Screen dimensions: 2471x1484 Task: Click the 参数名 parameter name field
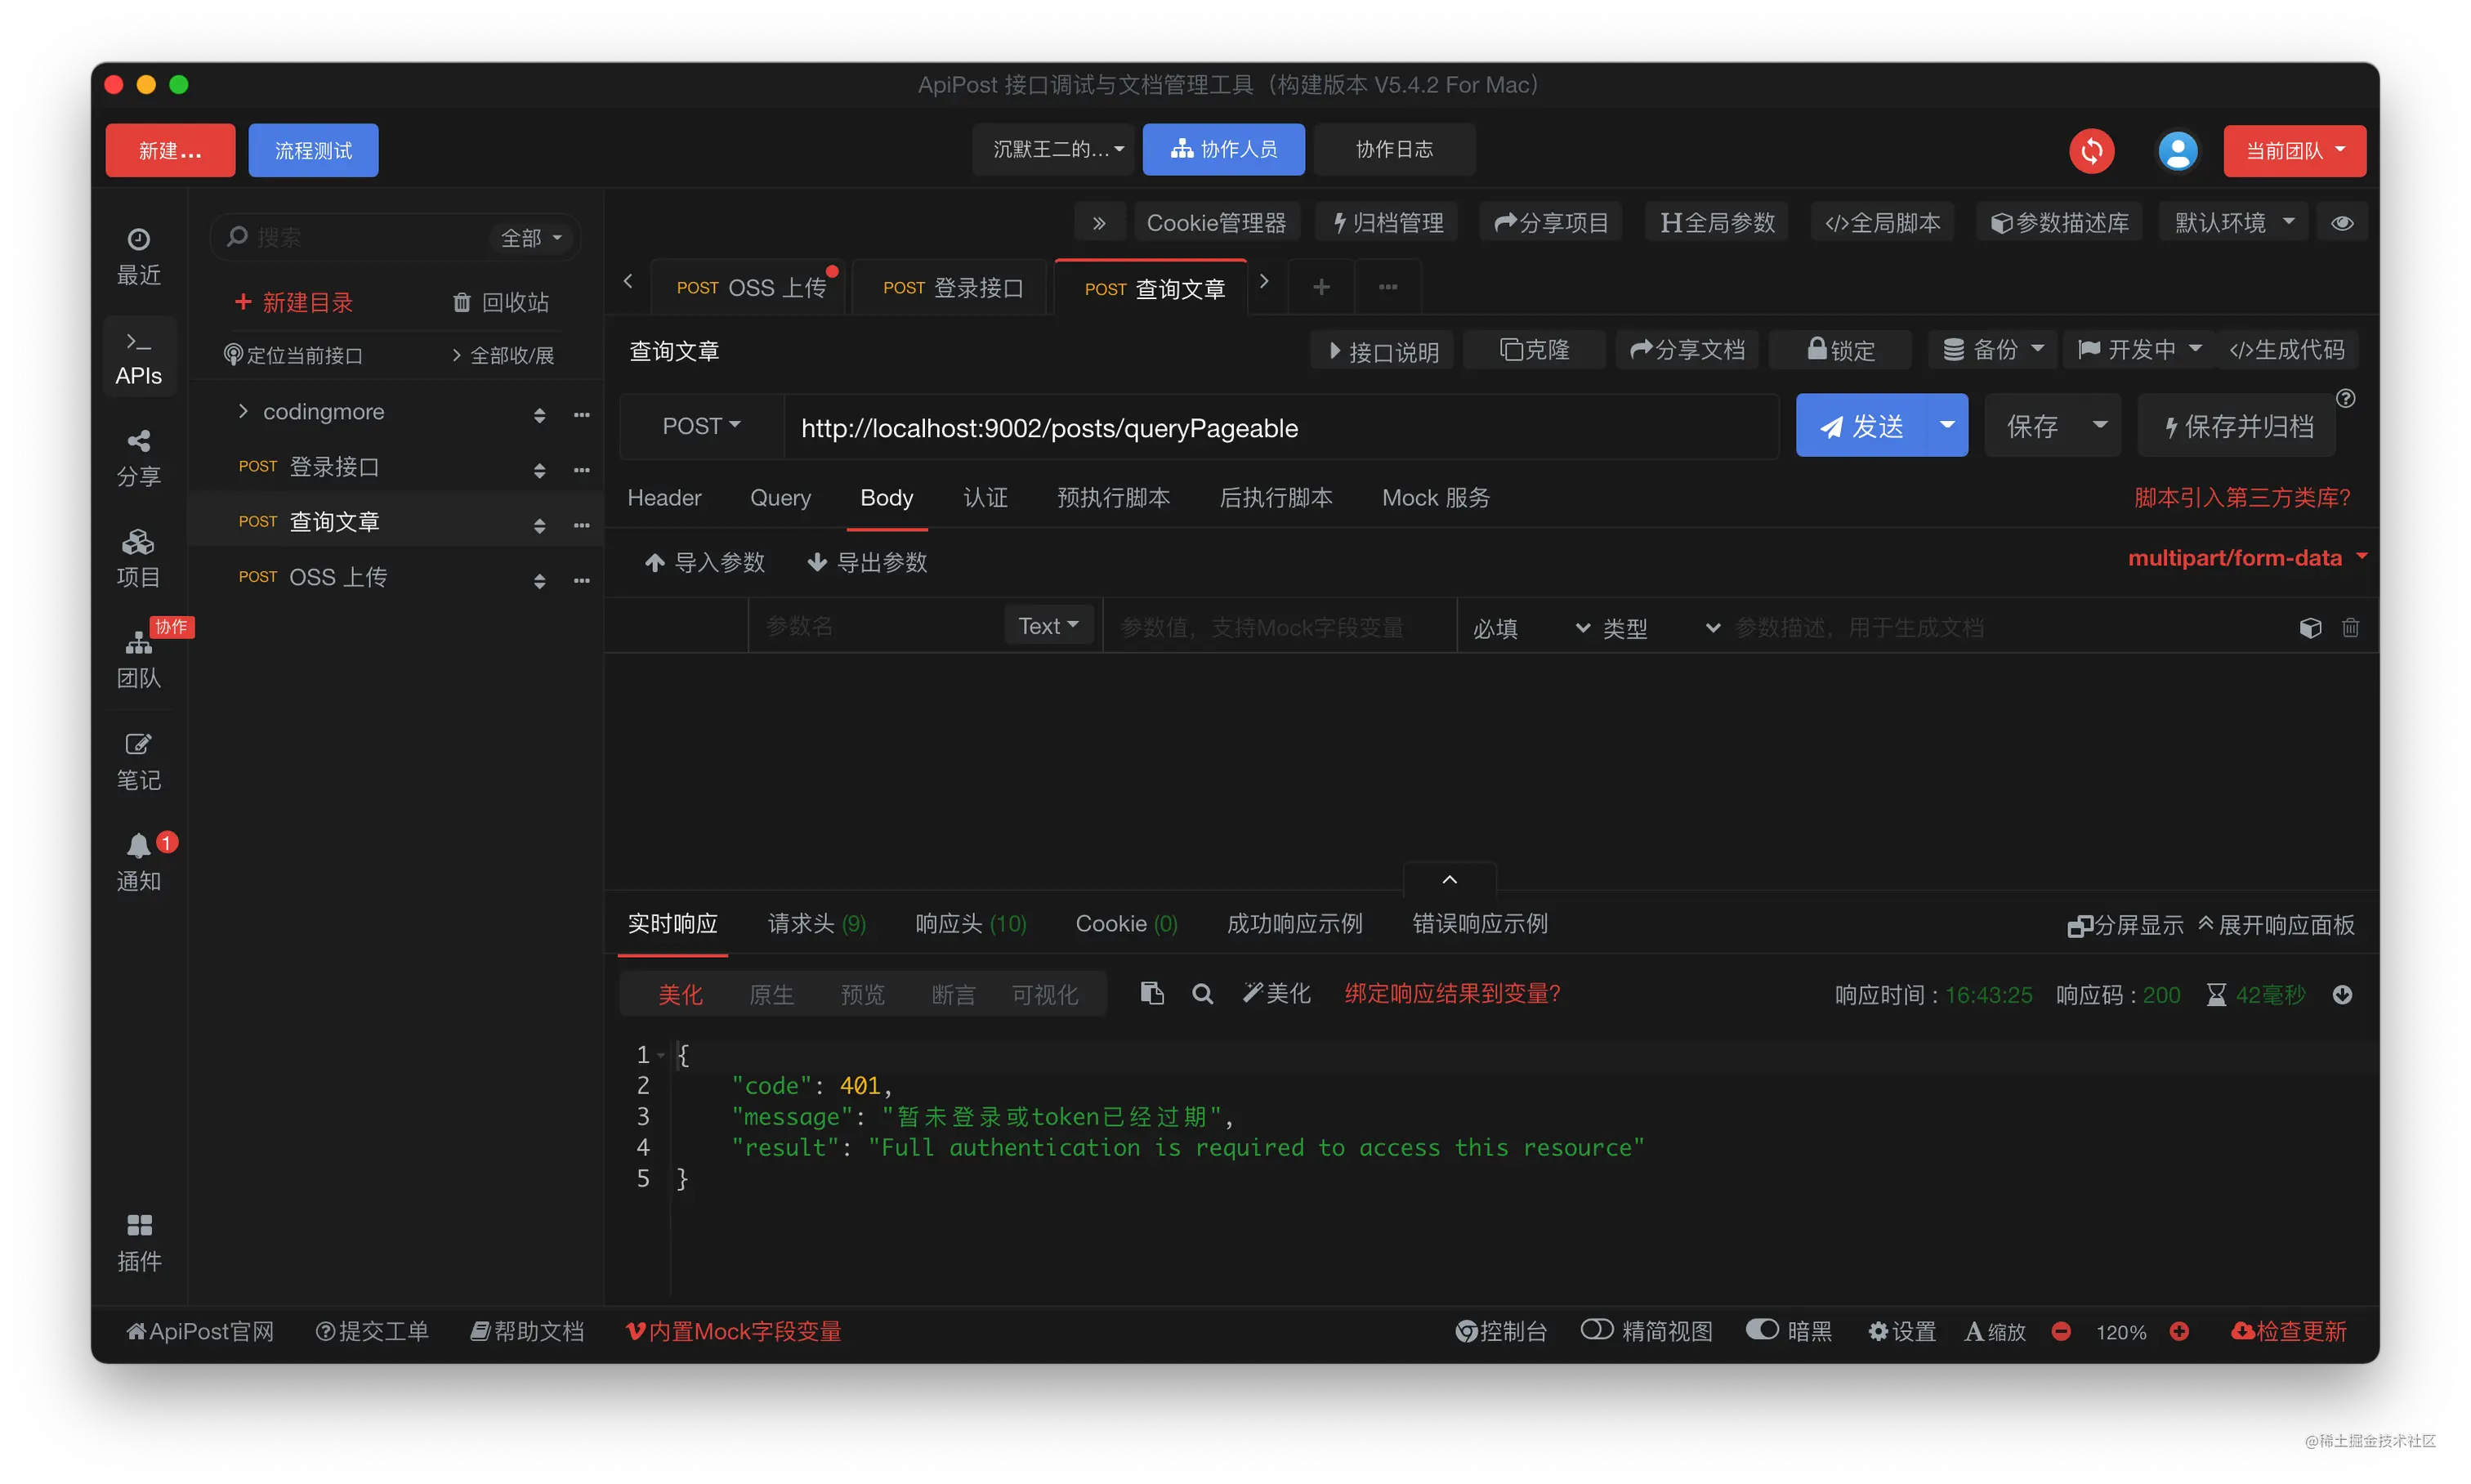[876, 626]
